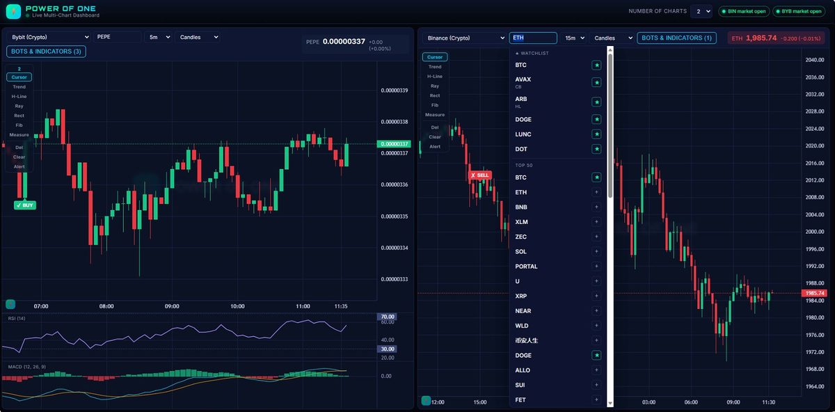The width and height of the screenshot is (835, 412).
Task: Open the Bybit (Crypto) exchange dropdown
Action: (x=49, y=38)
